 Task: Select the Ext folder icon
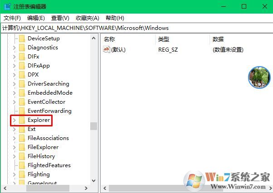(x=22, y=129)
